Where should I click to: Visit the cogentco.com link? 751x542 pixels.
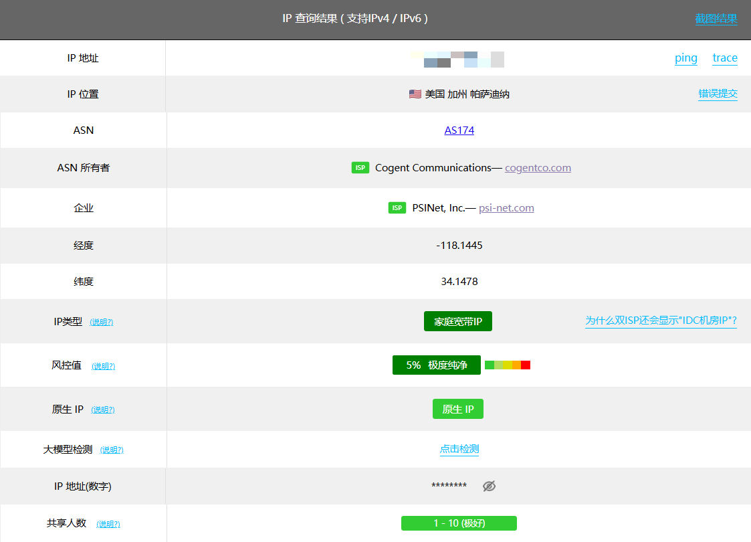coord(538,168)
